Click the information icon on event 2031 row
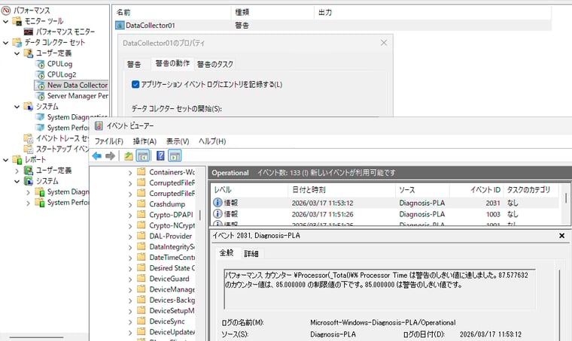The height and width of the screenshot is (341, 572). tap(218, 203)
